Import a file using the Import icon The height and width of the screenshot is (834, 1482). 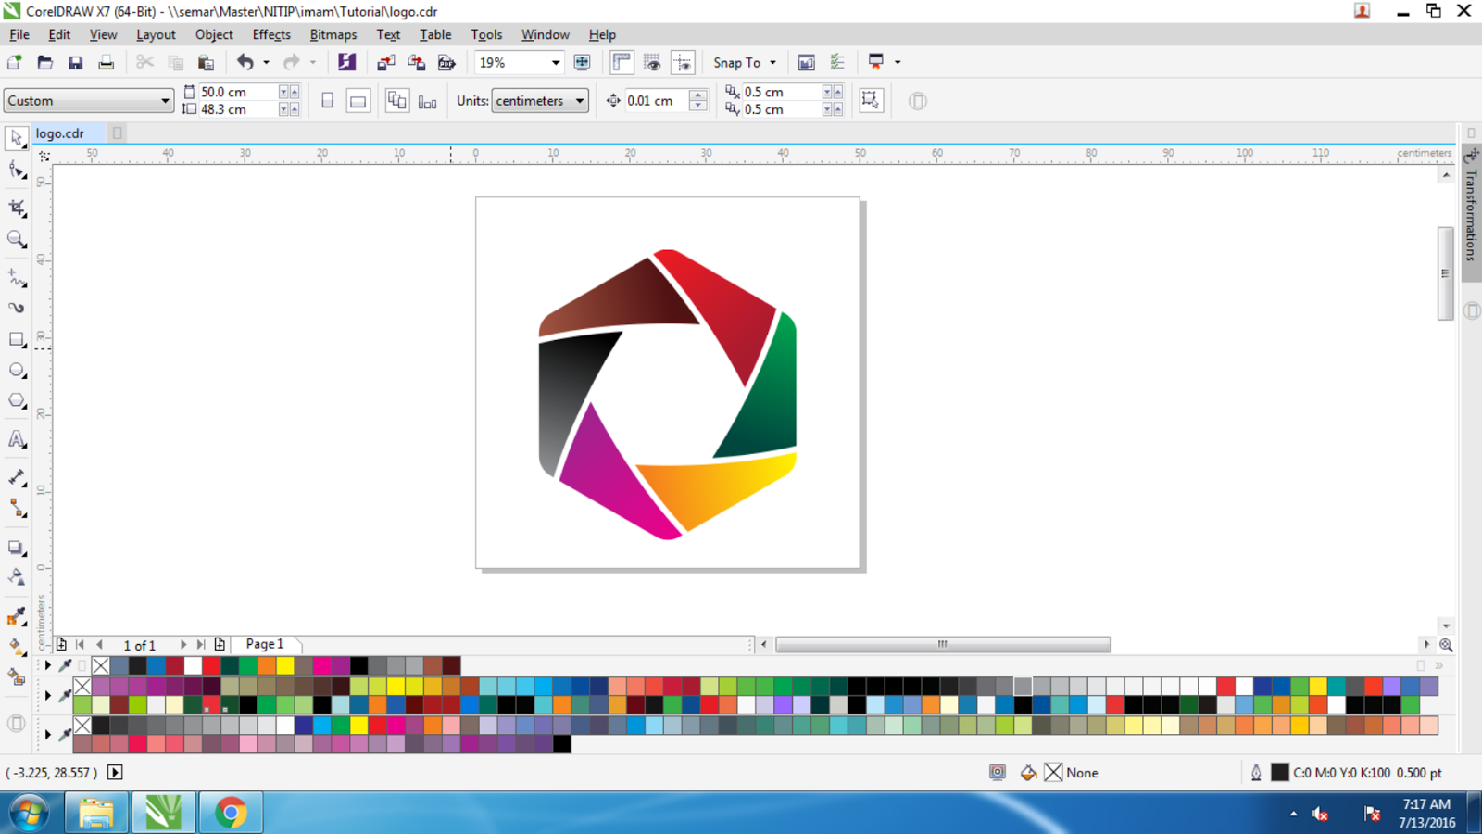(x=385, y=62)
